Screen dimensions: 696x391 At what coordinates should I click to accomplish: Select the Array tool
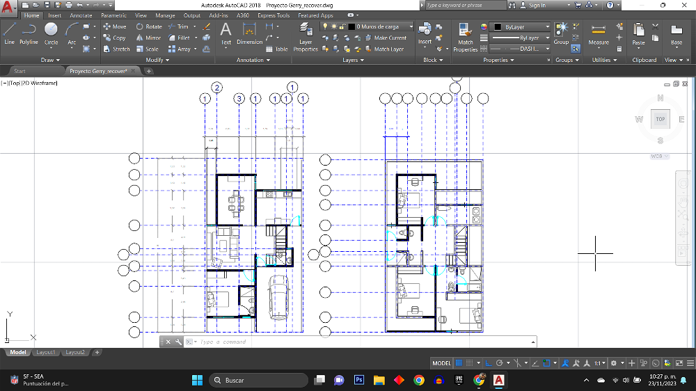coord(180,49)
